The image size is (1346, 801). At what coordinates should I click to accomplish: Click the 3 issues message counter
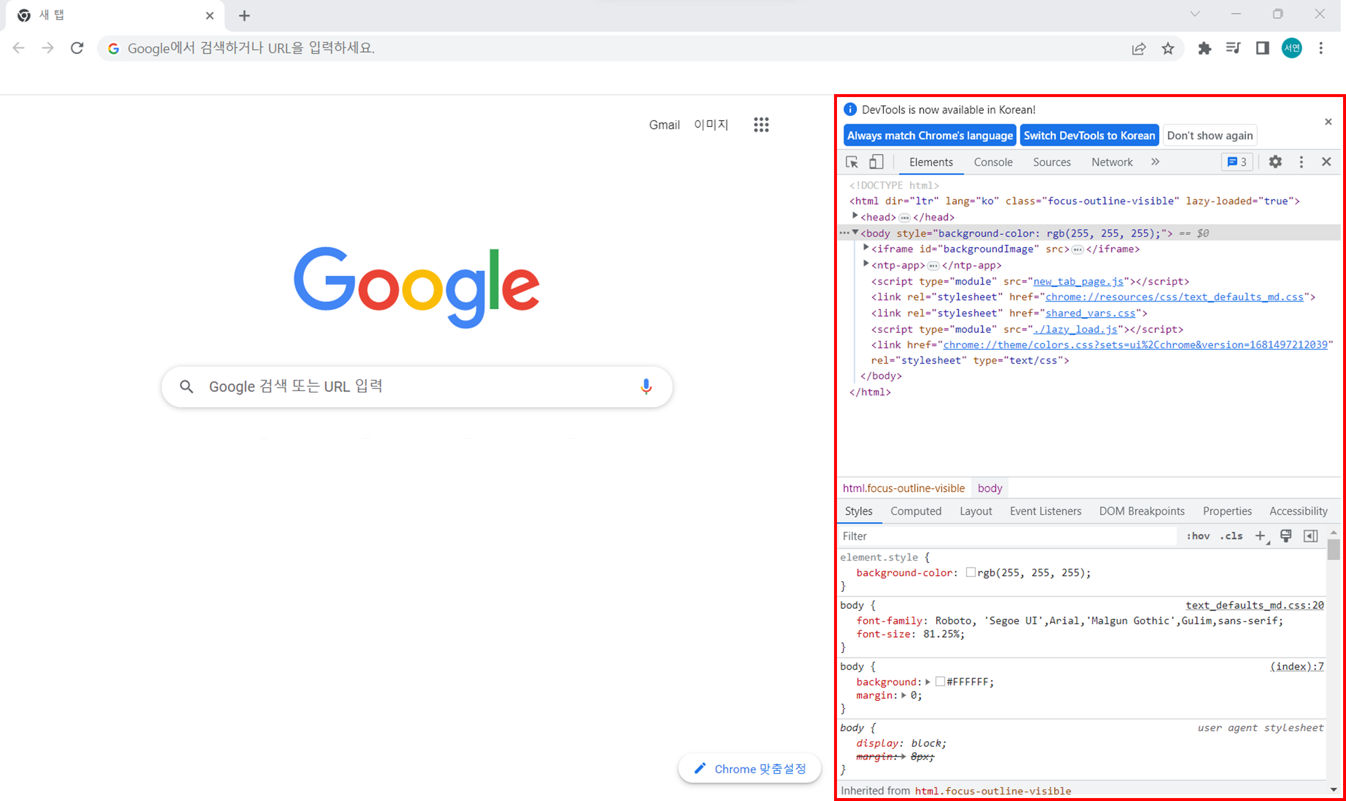tap(1237, 162)
